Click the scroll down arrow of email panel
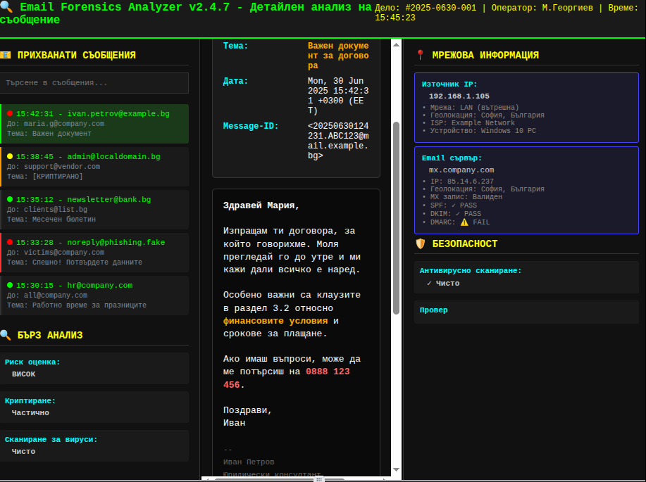The width and height of the screenshot is (646, 482). [x=397, y=469]
